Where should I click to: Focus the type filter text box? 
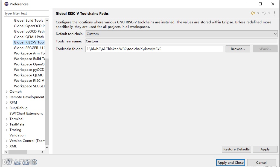(x=27, y=13)
